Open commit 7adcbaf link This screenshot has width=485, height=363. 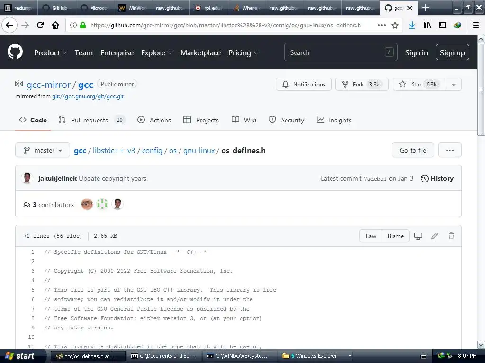(375, 179)
